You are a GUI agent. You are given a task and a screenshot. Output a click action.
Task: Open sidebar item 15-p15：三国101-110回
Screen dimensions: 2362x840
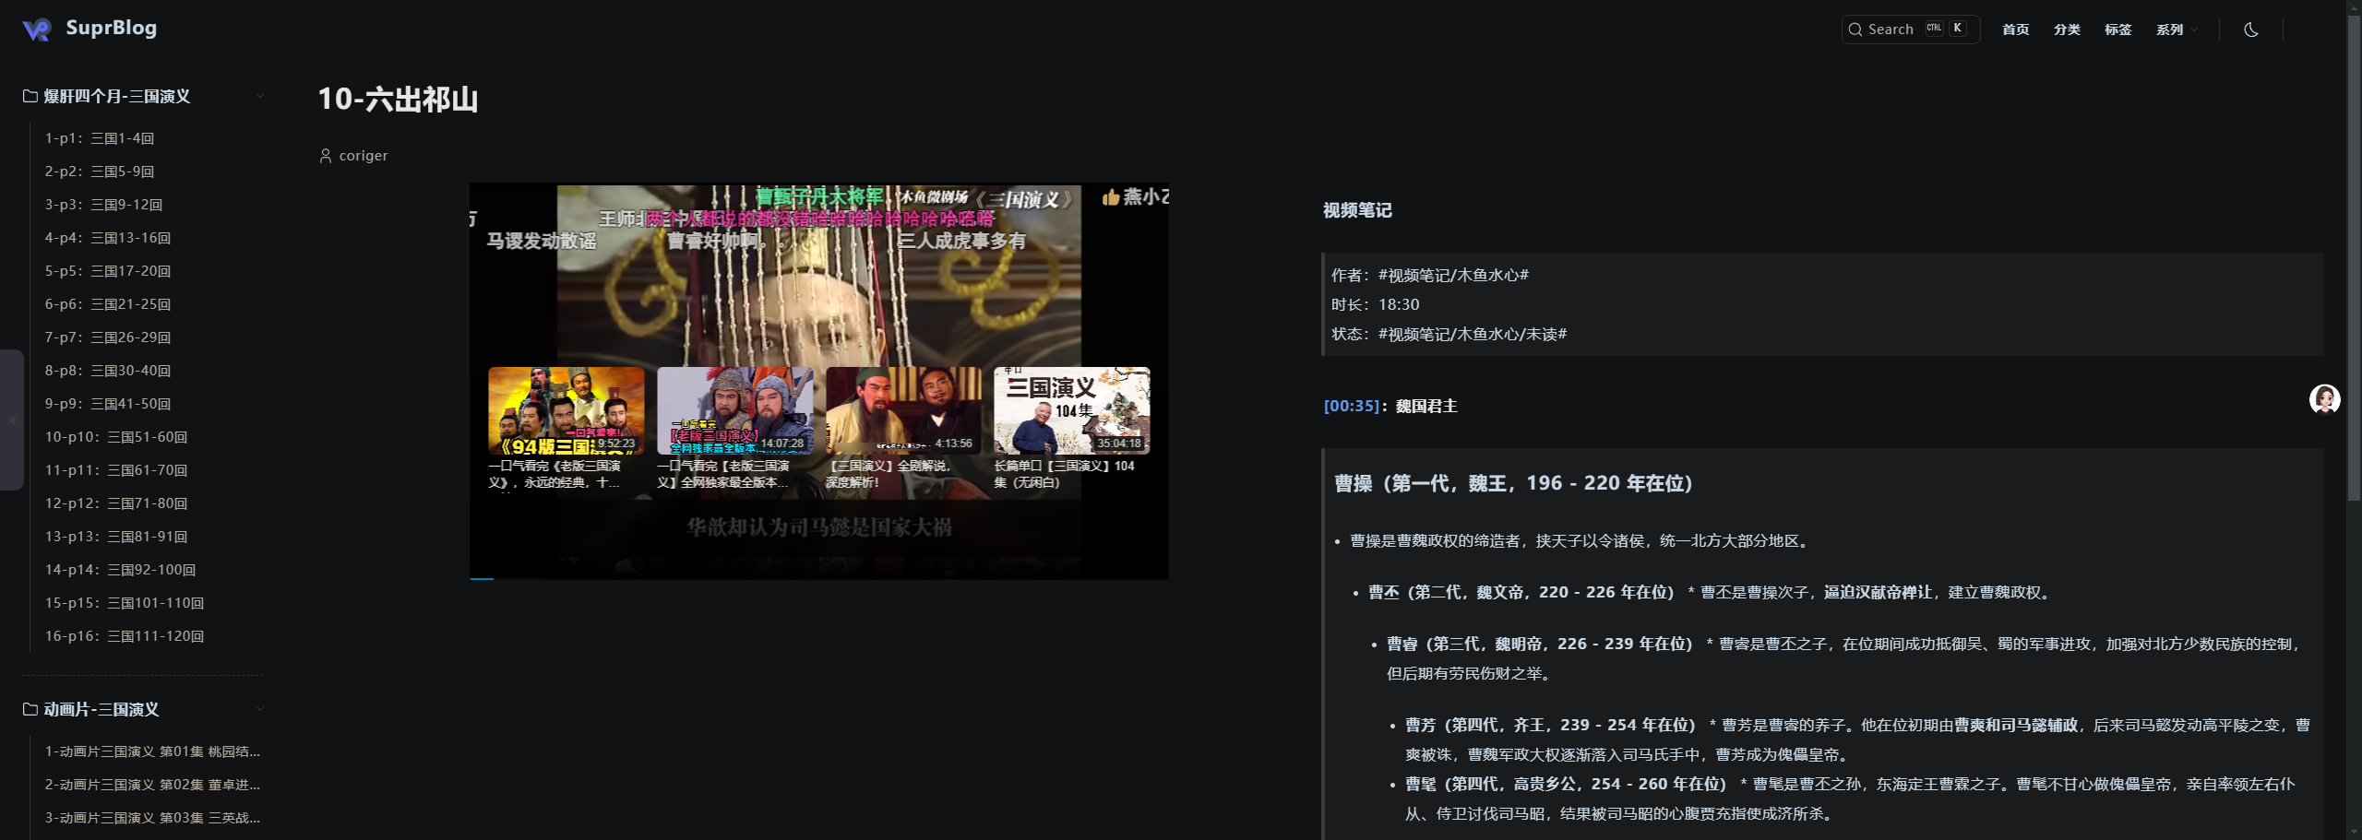point(125,603)
